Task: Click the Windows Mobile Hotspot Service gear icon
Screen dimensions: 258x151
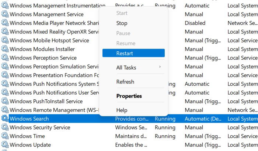Action: pyautogui.click(x=5, y=40)
